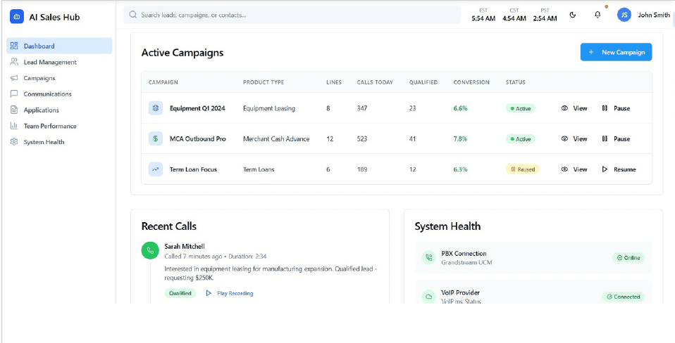675x343 pixels.
Task: Pause the Equipment Q1 2024 campaign
Action: pos(615,108)
